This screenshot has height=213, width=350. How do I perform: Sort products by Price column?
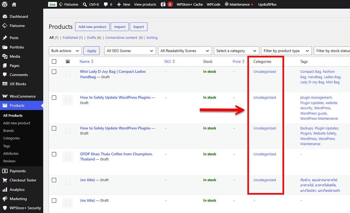tap(238, 61)
